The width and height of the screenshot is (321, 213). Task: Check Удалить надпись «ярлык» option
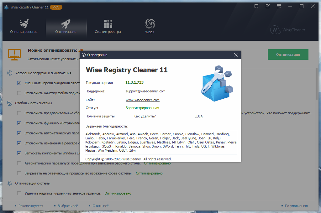coord(19,193)
